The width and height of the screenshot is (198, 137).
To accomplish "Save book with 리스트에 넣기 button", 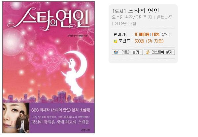I will point(159,52).
